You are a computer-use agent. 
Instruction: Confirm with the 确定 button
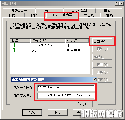pyautogui.click(x=32, y=112)
